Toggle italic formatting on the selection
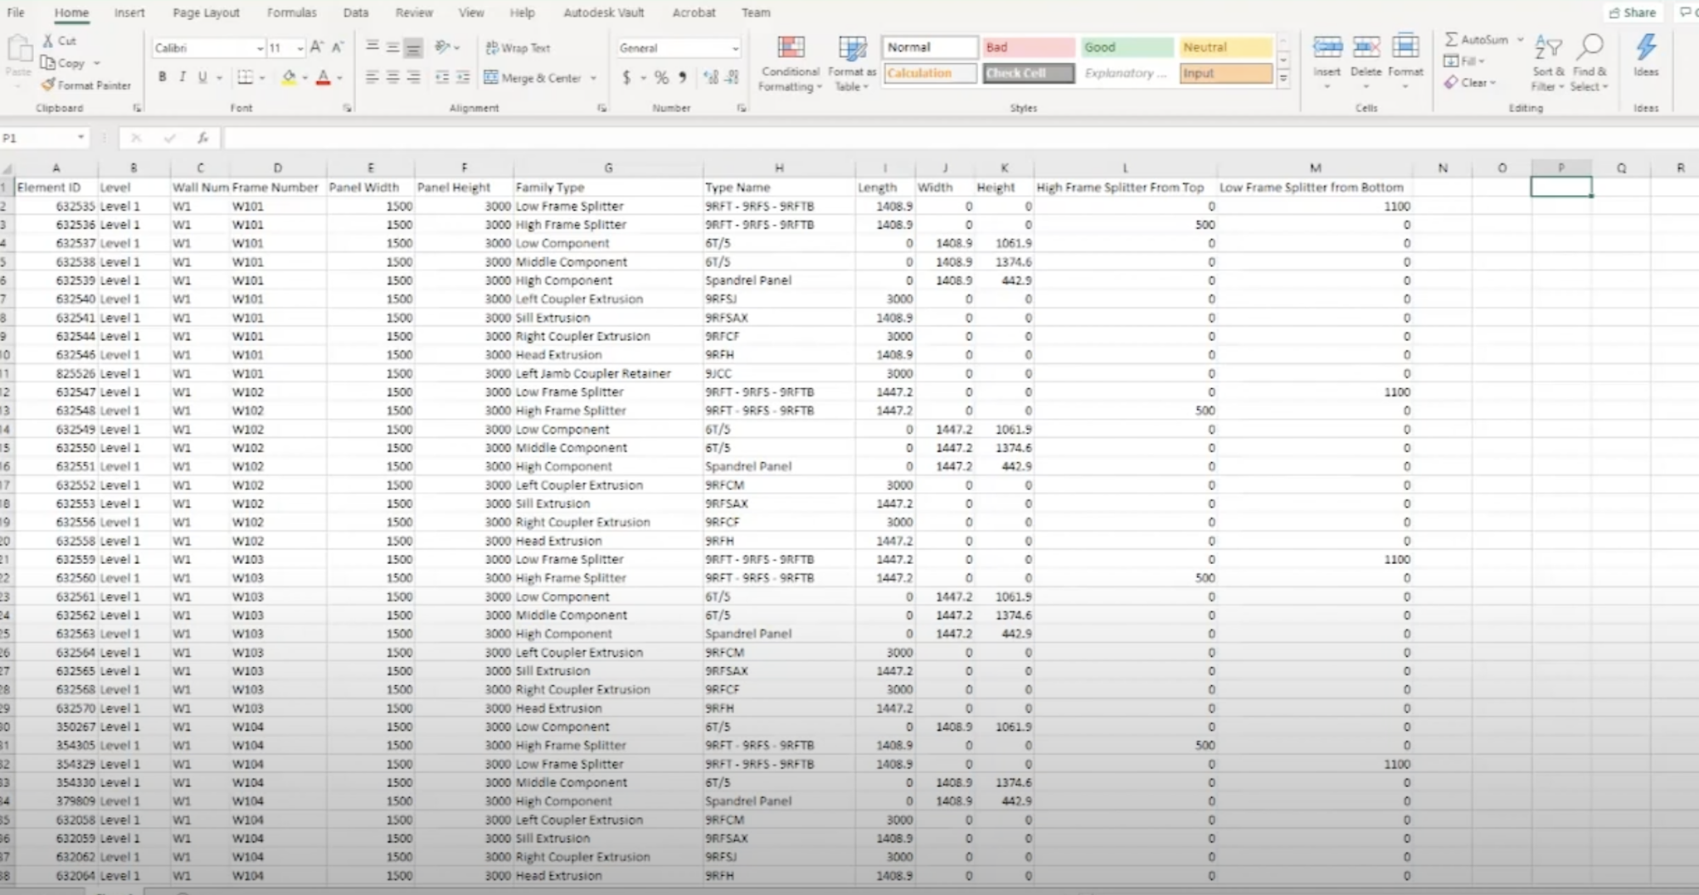 [x=183, y=76]
